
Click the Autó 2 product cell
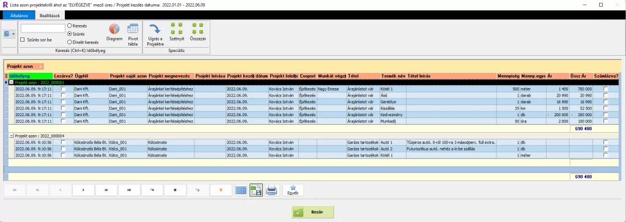[x=393, y=149]
